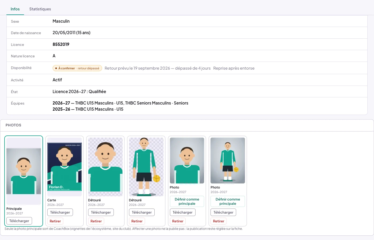Download the full-body Photo on grey background
Screen dimensions: 374x240
coord(224,212)
